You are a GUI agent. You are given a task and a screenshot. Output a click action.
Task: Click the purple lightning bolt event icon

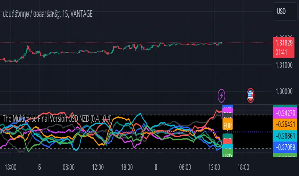(x=221, y=95)
